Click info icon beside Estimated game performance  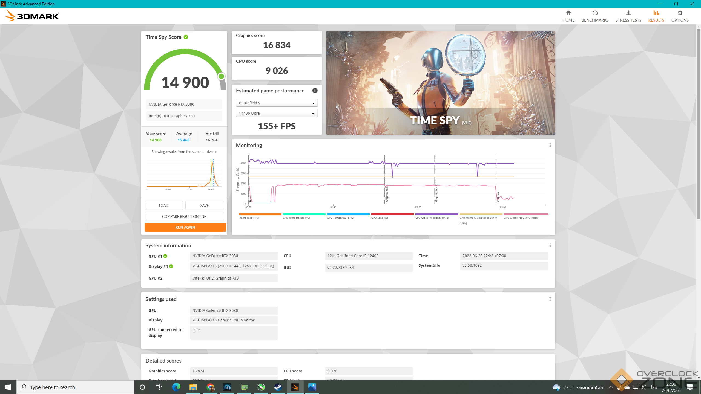coord(315,91)
